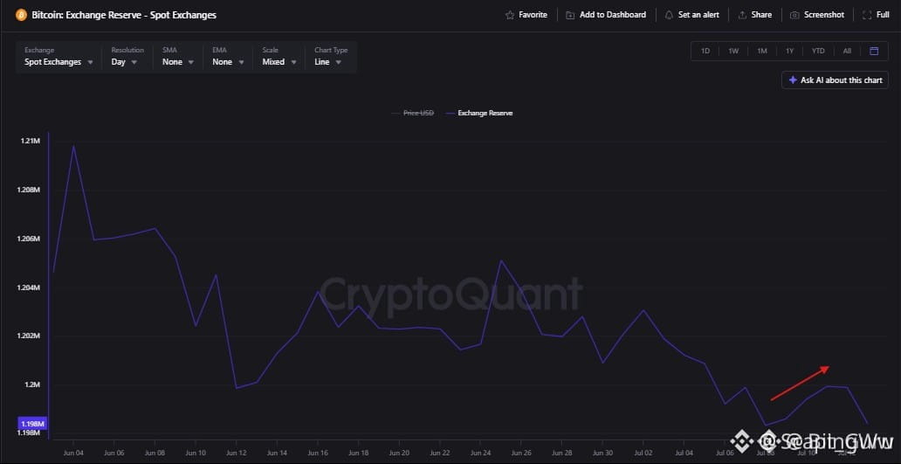Click the Favorite star icon
The image size is (901, 464).
[x=510, y=15]
